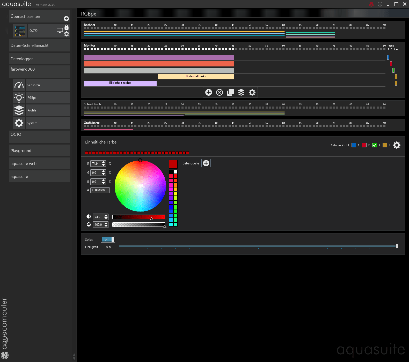Uncheck Aktiv in Profil 3 checkbox
This screenshot has width=409, height=362.
(x=375, y=145)
